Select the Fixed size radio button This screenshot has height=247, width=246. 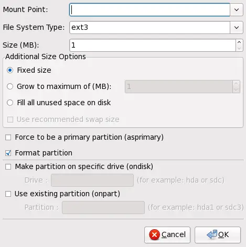(x=10, y=70)
